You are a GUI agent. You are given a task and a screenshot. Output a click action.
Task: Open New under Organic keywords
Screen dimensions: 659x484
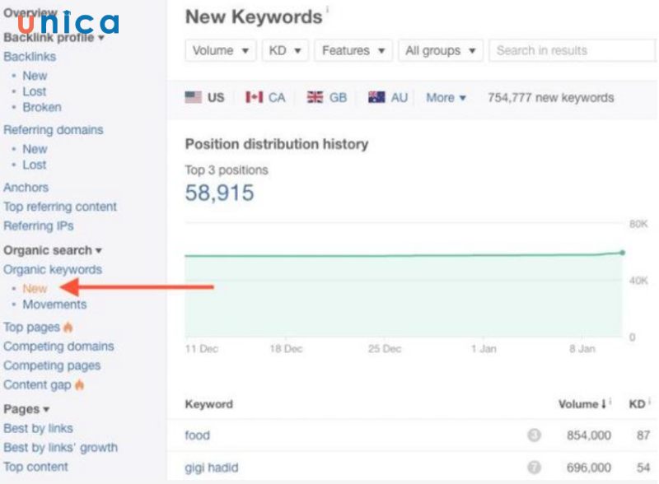35,288
